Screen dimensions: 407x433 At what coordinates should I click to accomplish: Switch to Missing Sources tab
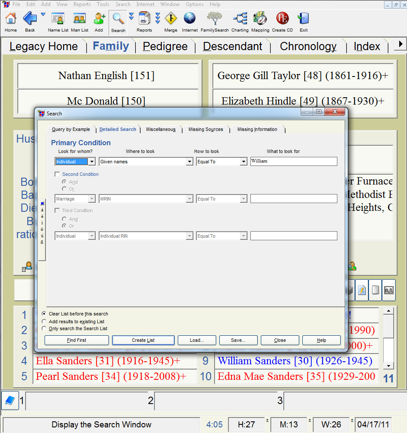[206, 129]
